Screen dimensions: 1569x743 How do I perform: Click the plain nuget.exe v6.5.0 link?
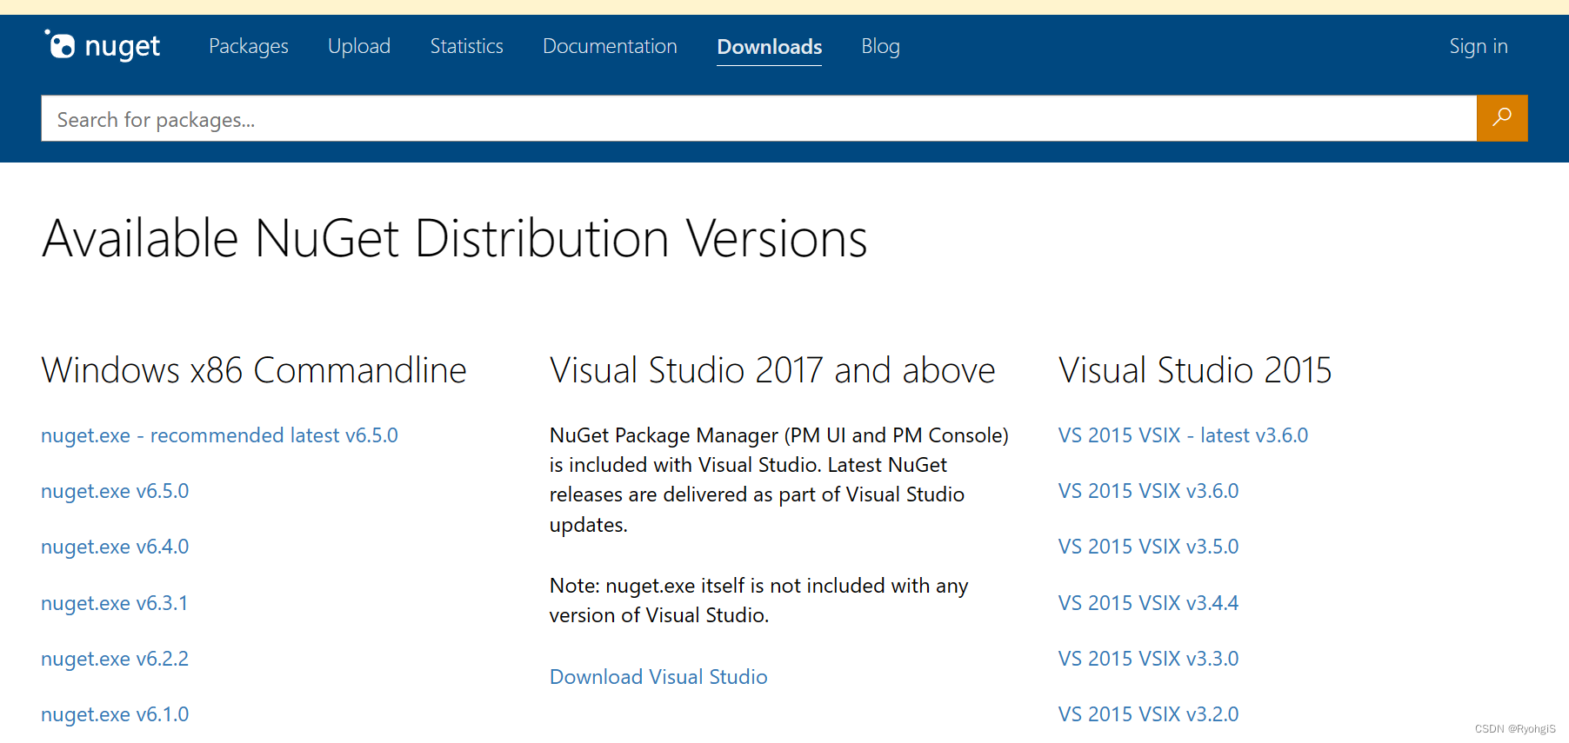click(115, 491)
